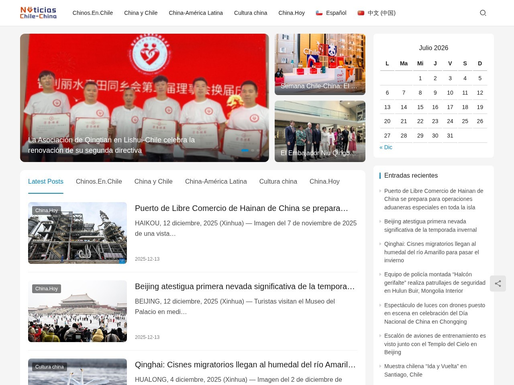
Task: Click the Cultura china category badge
Action: pos(49,367)
